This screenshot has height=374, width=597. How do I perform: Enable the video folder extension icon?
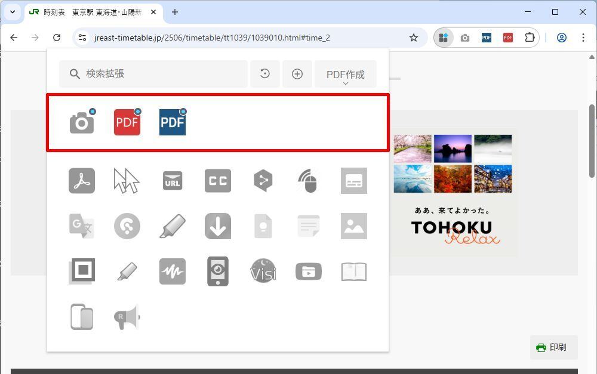click(x=309, y=271)
